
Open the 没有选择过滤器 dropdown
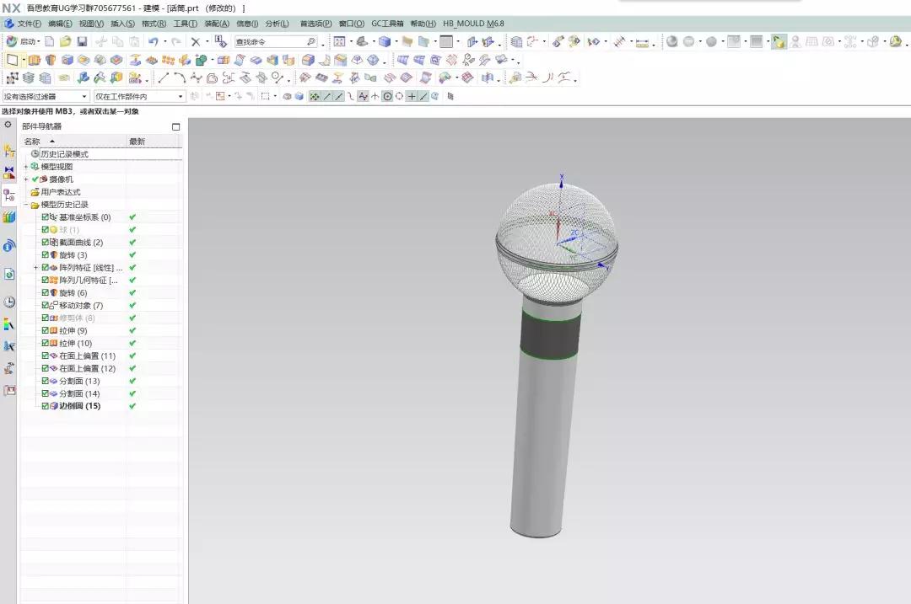46,96
